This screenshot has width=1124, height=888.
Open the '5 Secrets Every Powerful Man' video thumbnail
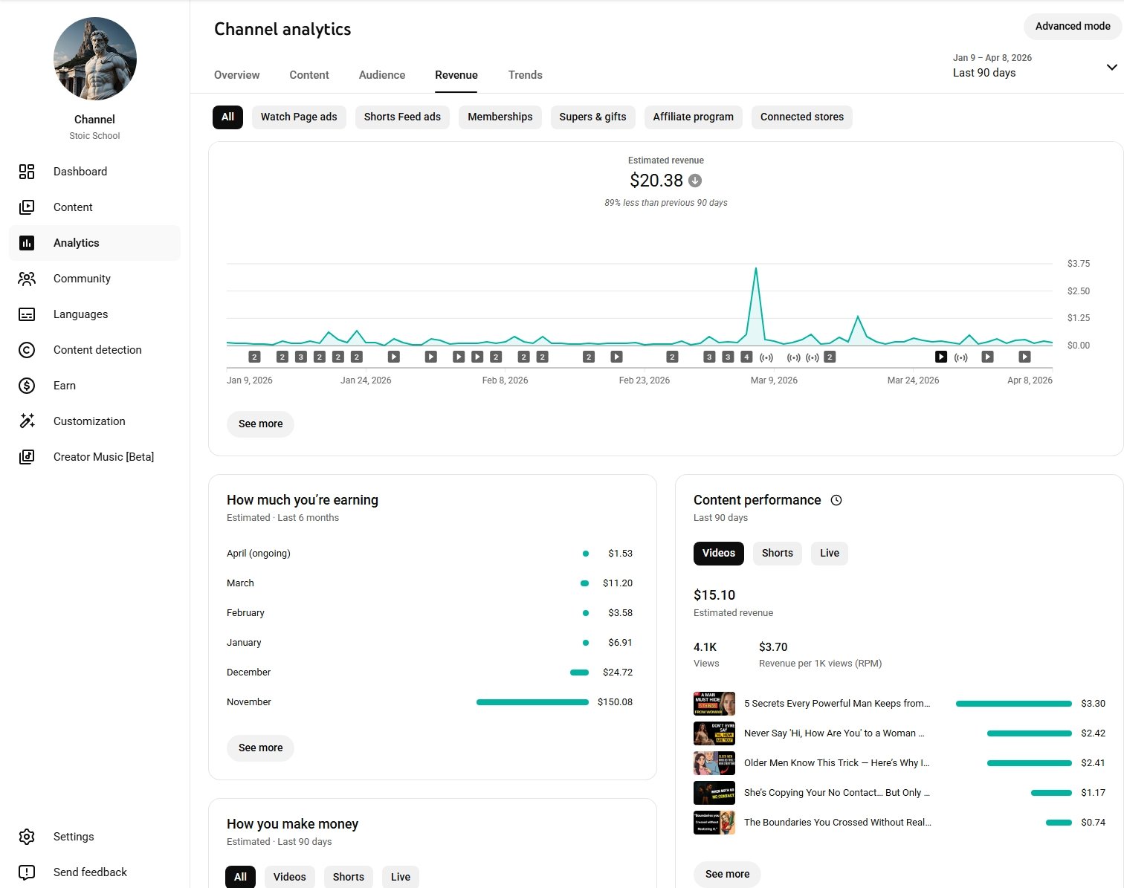[714, 704]
